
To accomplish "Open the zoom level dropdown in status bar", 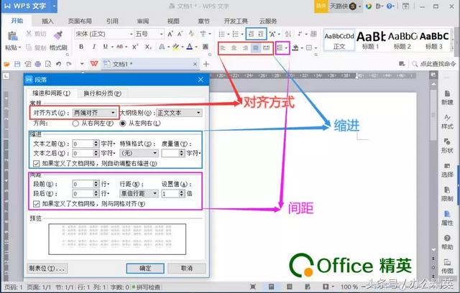I will [x=349, y=287].
